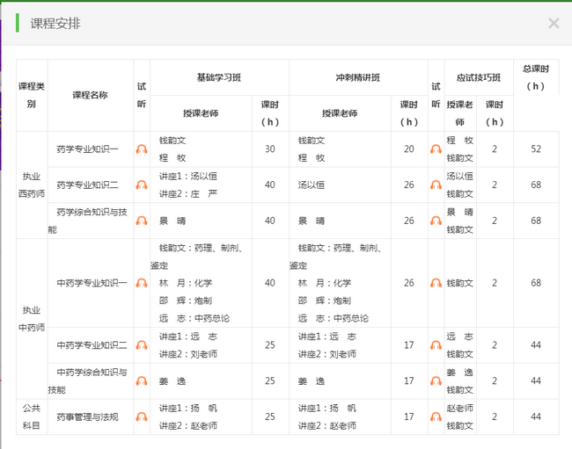Click the 中药学专业知识一 course name
The width and height of the screenshot is (572, 449).
(92, 283)
